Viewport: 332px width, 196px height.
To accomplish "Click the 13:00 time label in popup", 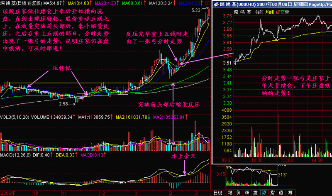I will [x=287, y=160].
